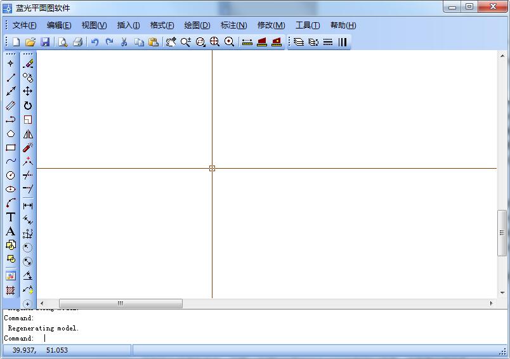Select the Hatch pattern tool
This screenshot has width=510, height=359.
pos(10,290)
